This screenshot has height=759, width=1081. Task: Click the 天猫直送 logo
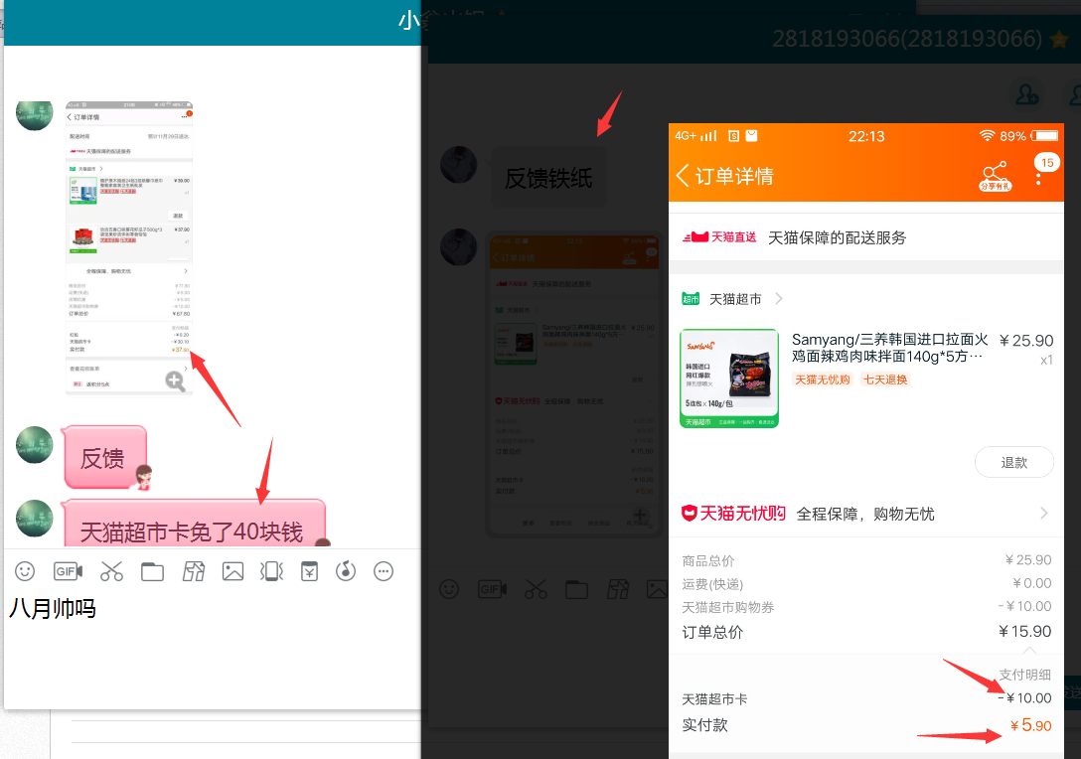719,237
